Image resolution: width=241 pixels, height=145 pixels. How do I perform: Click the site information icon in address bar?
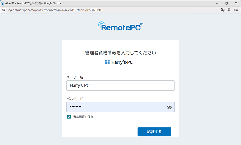4,10
